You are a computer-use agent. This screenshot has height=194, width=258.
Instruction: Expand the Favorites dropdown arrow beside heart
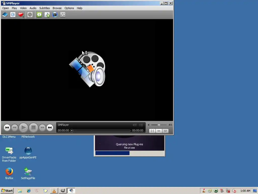pos(23,17)
